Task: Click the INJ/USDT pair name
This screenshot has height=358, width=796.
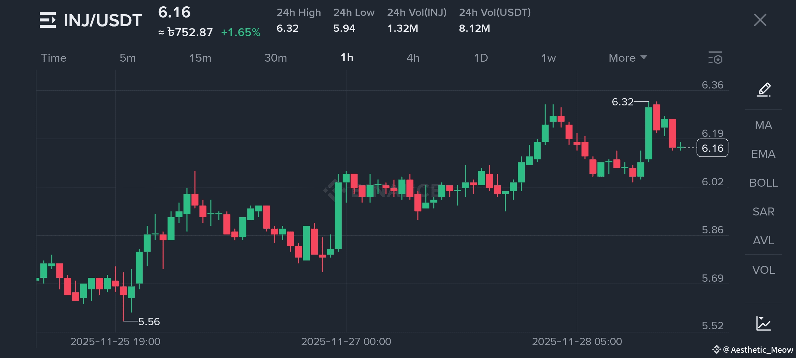Action: [x=103, y=20]
